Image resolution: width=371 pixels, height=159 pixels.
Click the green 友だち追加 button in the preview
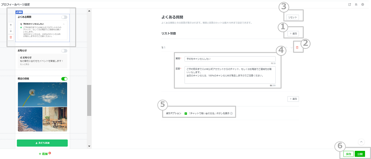(x=42, y=143)
